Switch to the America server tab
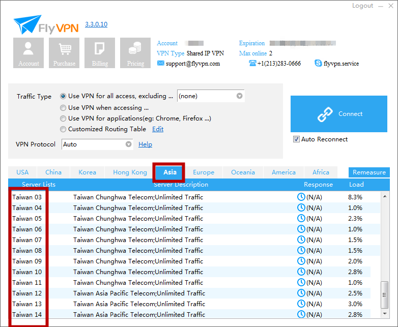398x327 pixels. point(283,172)
